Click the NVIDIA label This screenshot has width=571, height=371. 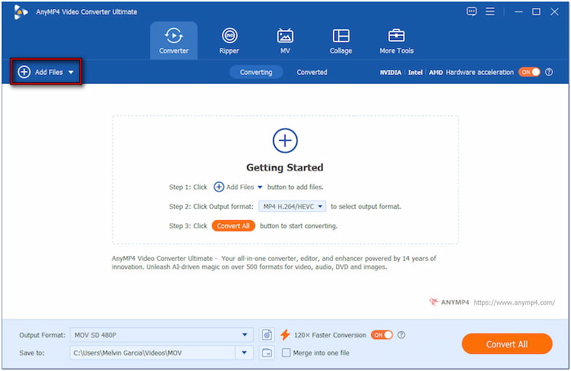pyautogui.click(x=391, y=73)
